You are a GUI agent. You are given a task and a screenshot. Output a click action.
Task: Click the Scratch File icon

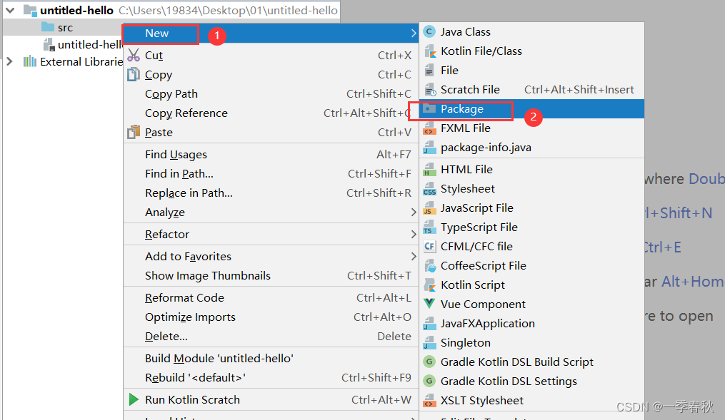[429, 89]
